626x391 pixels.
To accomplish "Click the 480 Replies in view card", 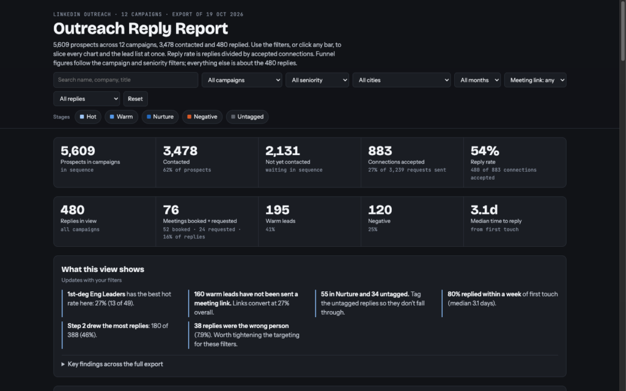I will (105, 221).
